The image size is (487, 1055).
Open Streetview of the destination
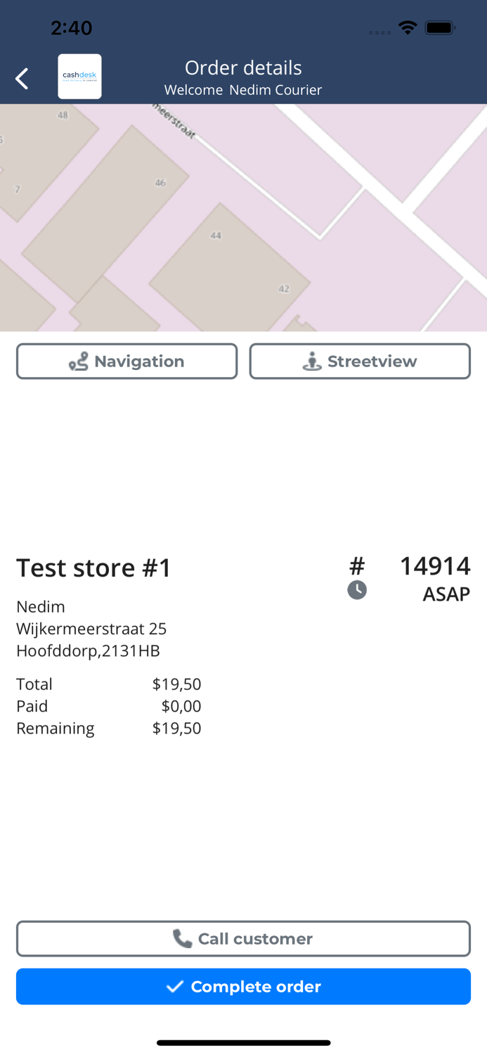pyautogui.click(x=360, y=361)
